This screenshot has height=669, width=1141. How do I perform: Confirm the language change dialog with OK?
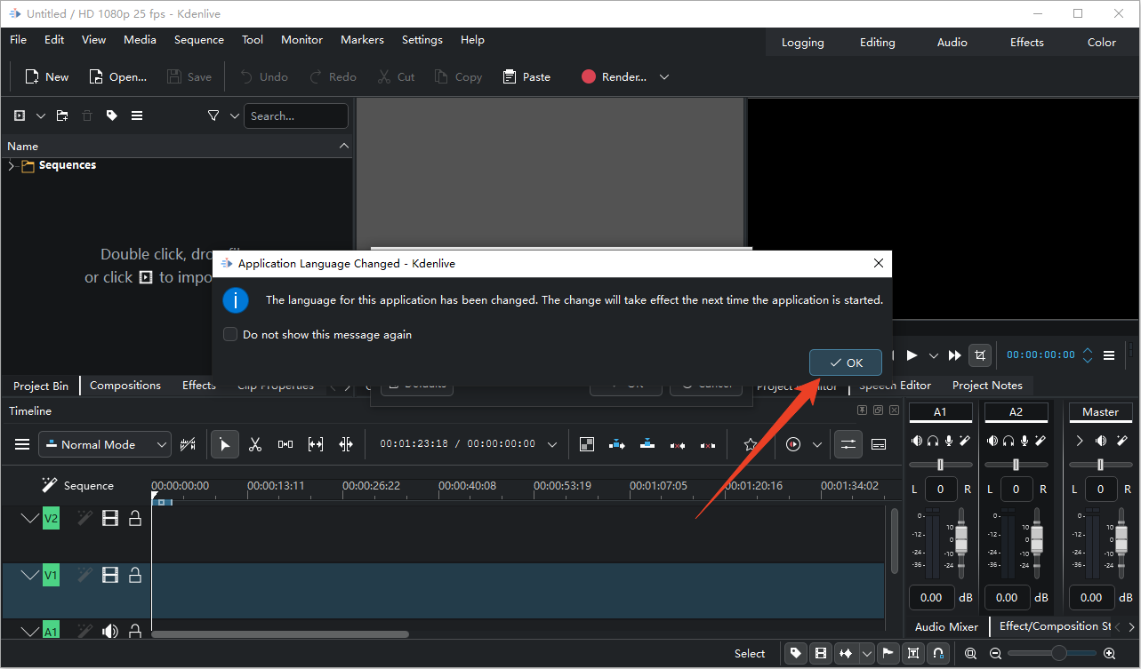846,362
